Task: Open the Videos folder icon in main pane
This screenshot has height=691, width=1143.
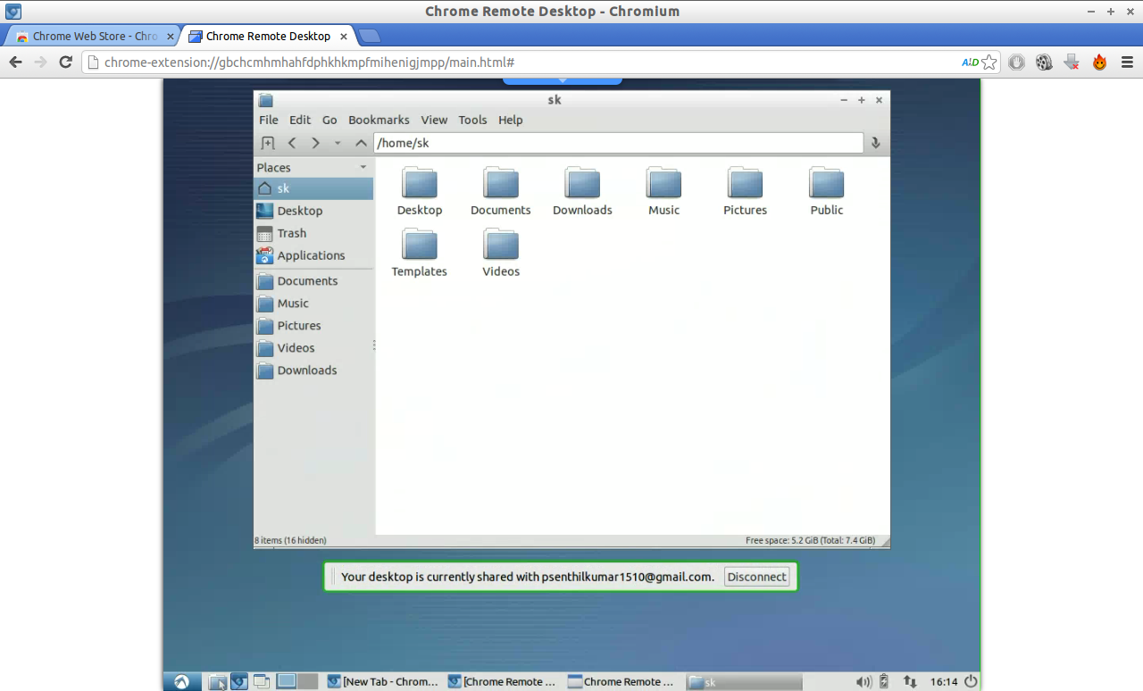Action: (501, 245)
